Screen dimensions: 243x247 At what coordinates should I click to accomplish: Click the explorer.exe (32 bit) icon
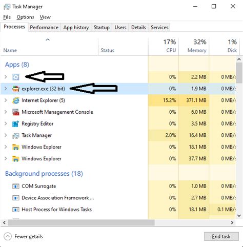click(x=16, y=89)
